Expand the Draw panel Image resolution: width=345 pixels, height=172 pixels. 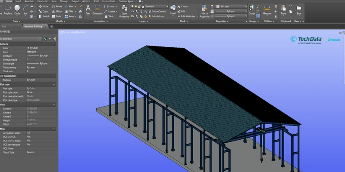[x=16, y=21]
